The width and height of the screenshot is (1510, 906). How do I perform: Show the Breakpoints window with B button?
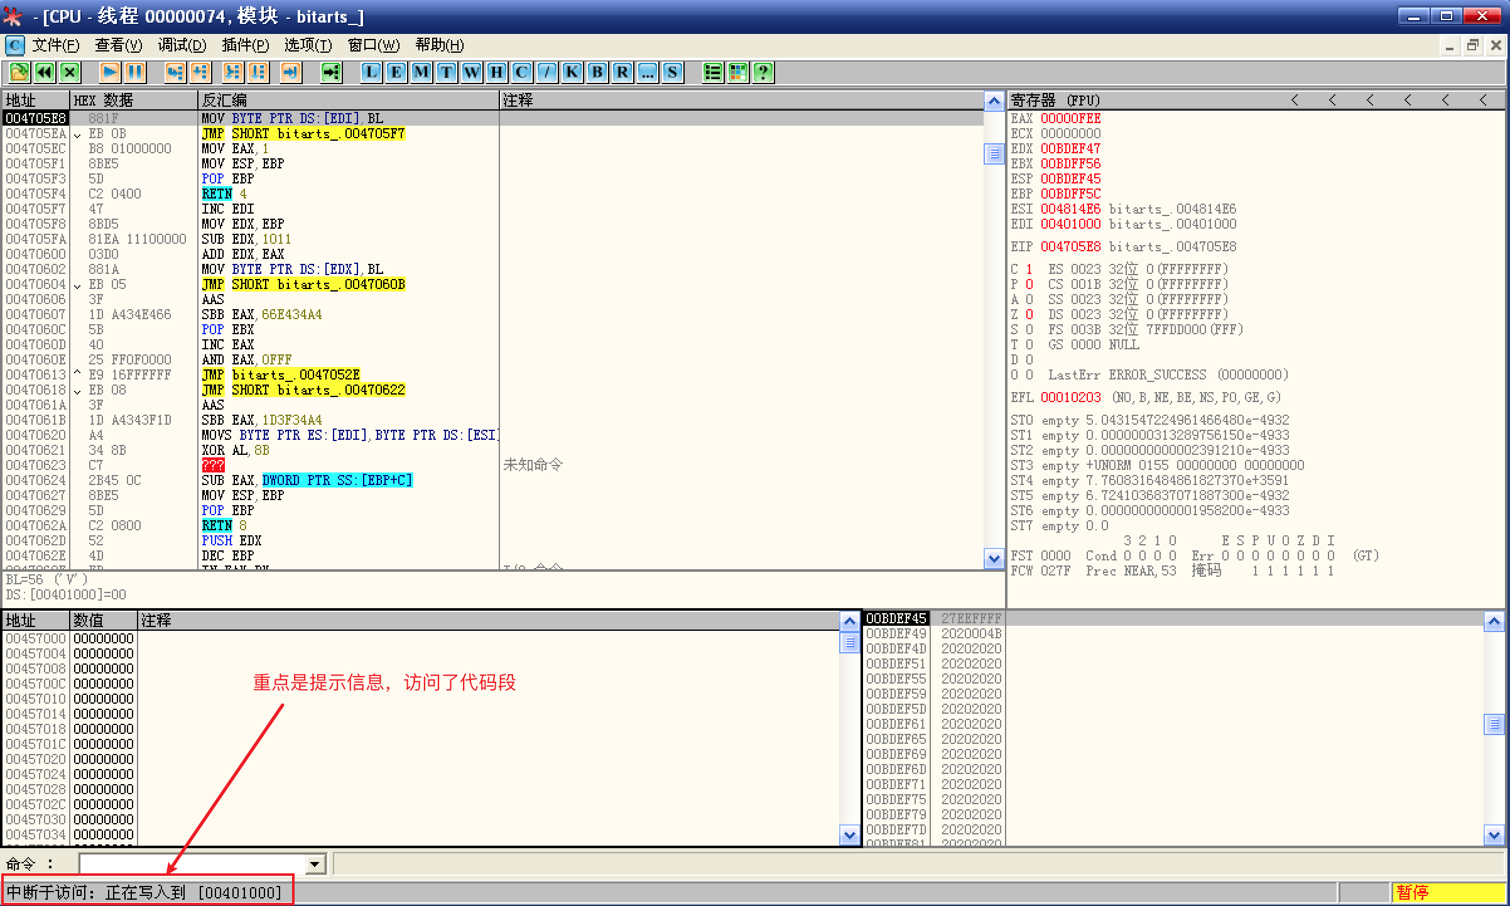tap(597, 72)
